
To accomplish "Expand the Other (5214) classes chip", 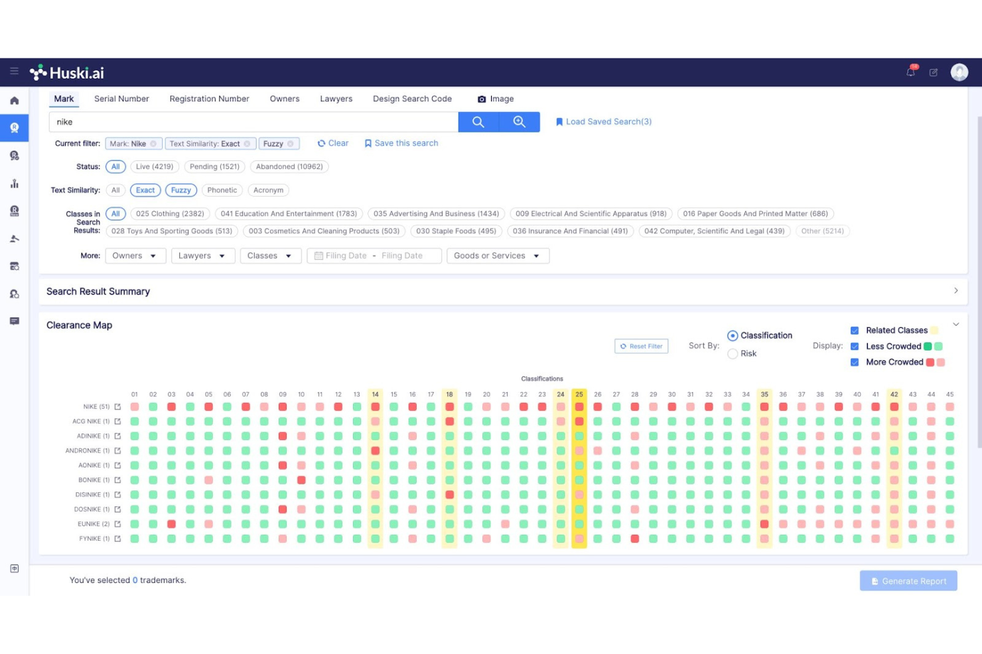I will (x=822, y=231).
